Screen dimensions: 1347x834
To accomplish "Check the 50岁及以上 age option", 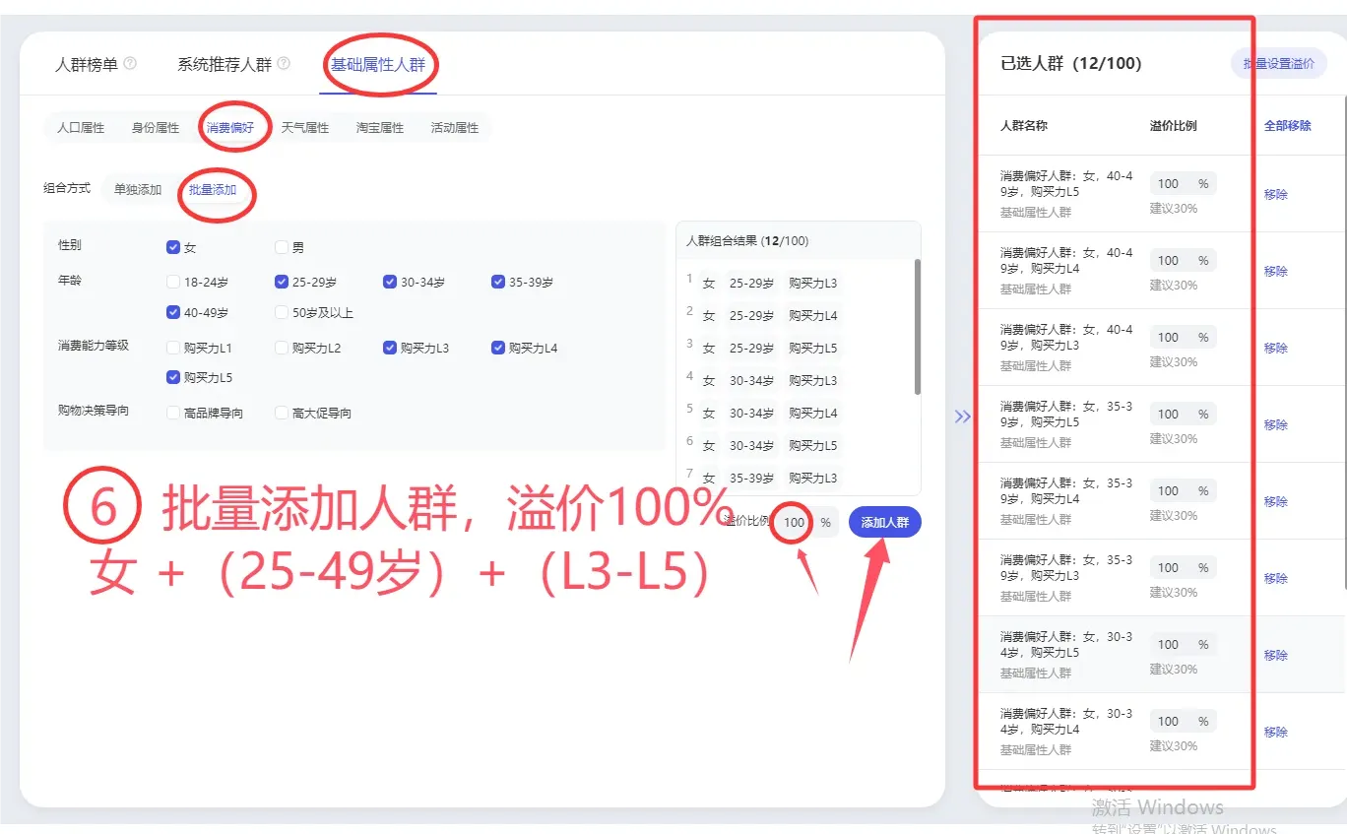I will tap(282, 312).
